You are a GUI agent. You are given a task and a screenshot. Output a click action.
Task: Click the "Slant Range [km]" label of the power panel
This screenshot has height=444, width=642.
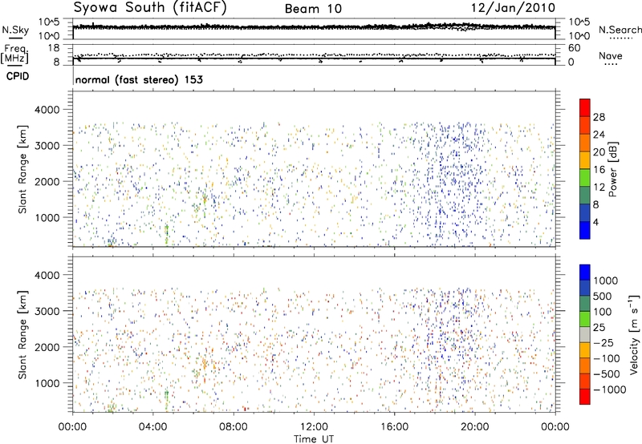(x=22, y=169)
